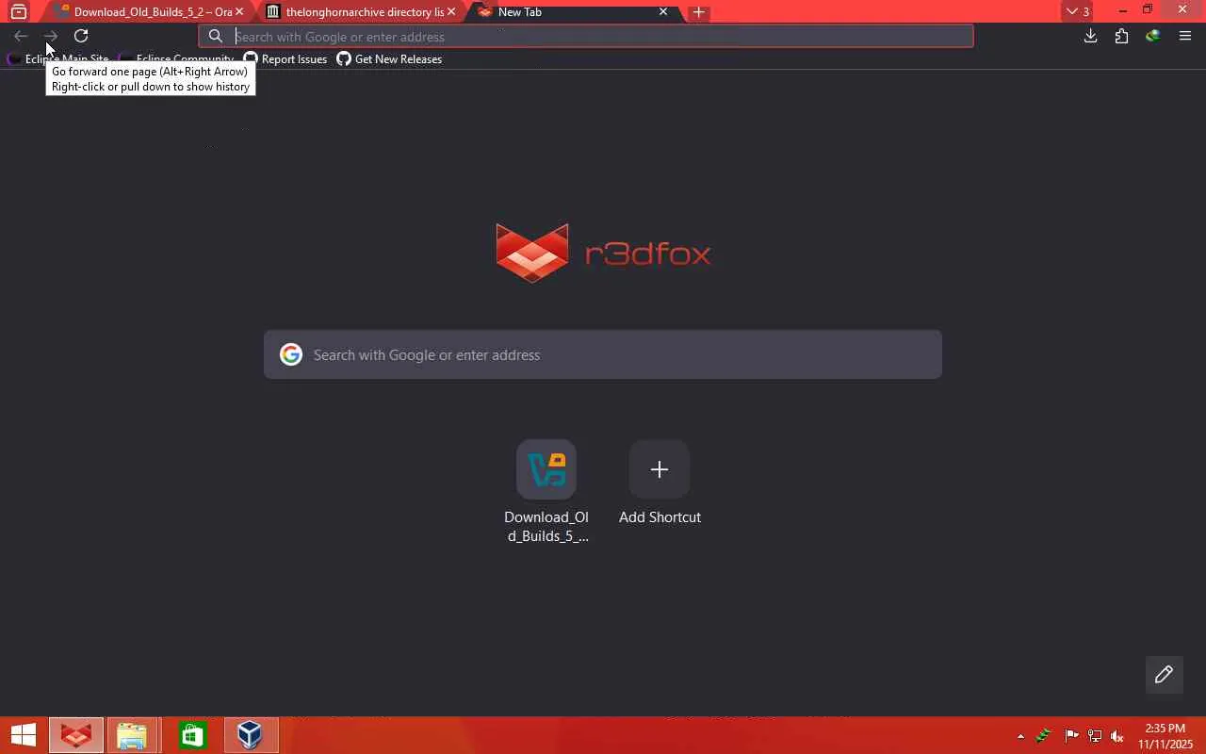Open the Firefox View icon in tab bar

tap(18, 12)
